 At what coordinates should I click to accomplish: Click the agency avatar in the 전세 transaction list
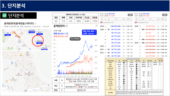point(136,23)
